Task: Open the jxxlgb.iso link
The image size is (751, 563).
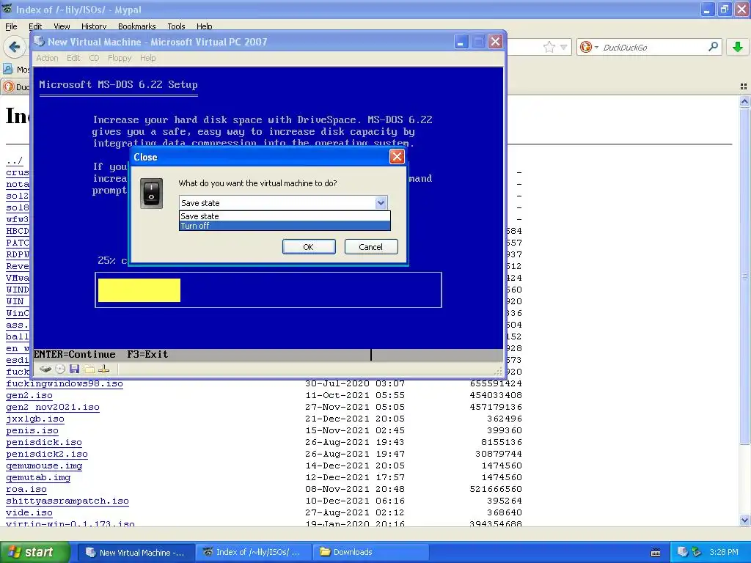Action: pyautogui.click(x=35, y=419)
